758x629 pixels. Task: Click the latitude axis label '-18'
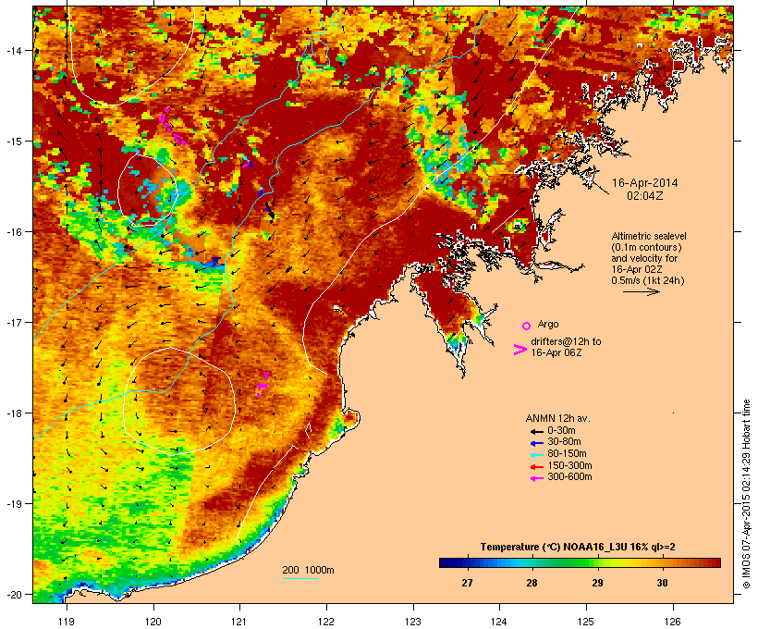tap(14, 413)
